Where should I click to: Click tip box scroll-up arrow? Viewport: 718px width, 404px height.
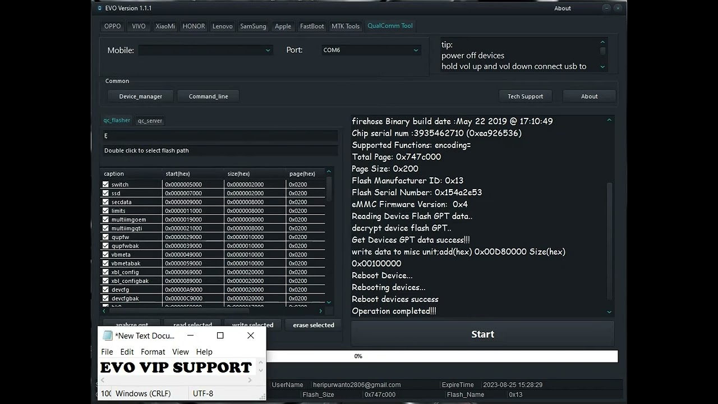coord(603,42)
